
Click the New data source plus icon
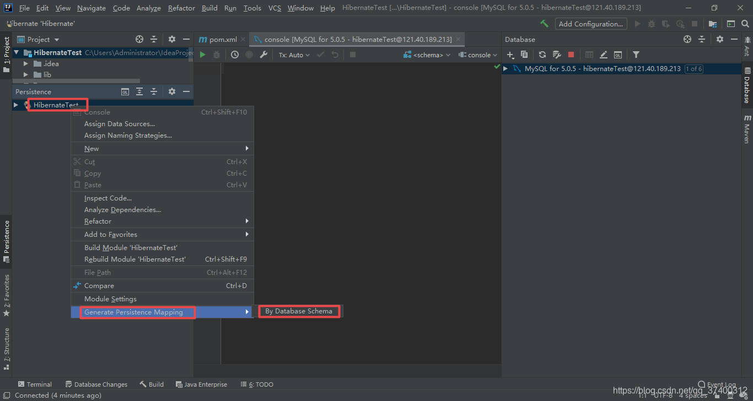[x=510, y=55]
